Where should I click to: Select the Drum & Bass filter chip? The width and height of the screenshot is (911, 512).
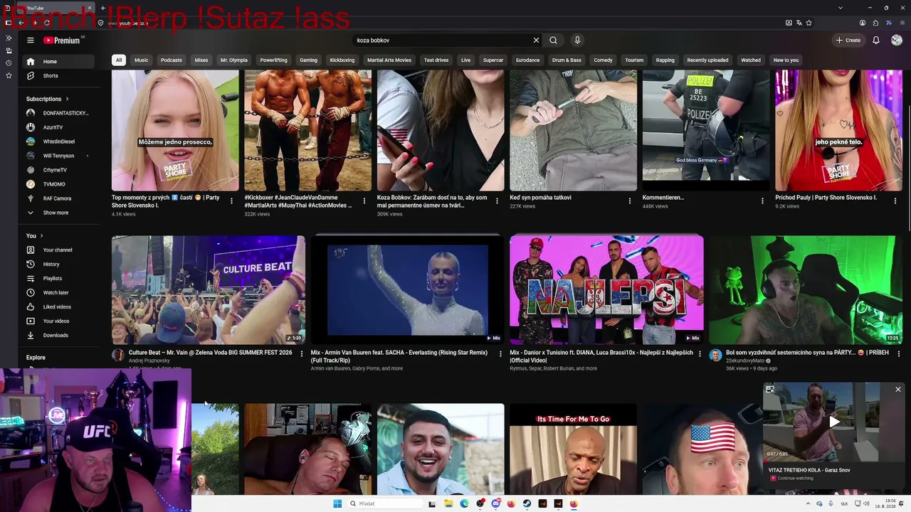tap(567, 60)
